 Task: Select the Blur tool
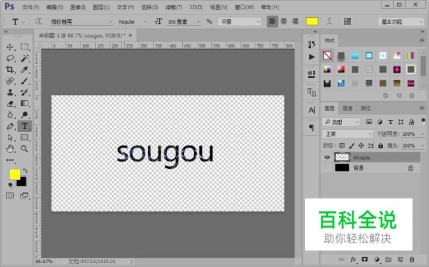click(x=10, y=115)
